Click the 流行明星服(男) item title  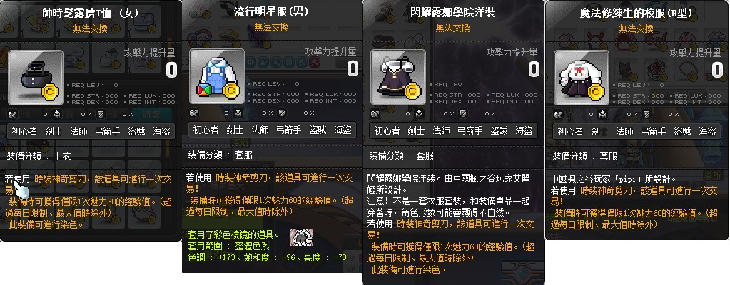271,12
